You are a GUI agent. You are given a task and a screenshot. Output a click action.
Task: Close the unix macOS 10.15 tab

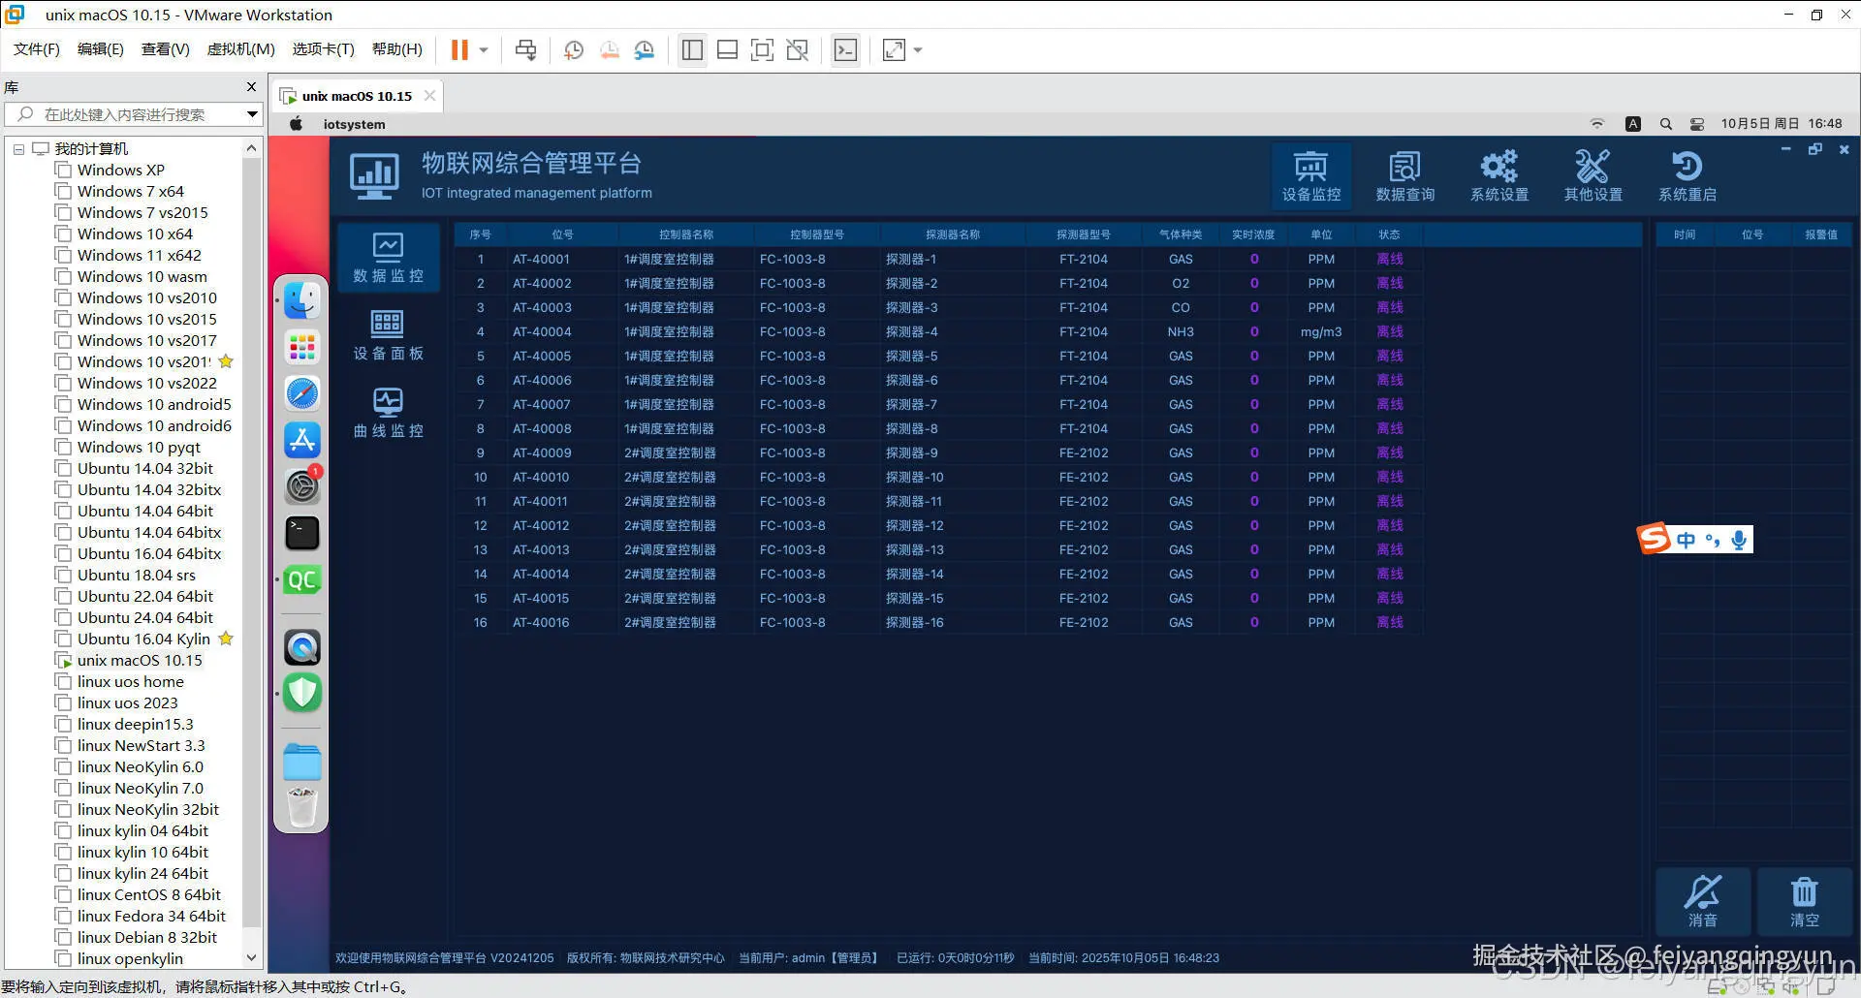coord(429,95)
